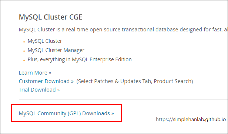Click the Select Patches & Updates Tab note
This screenshot has width=228, height=134.
click(x=135, y=81)
